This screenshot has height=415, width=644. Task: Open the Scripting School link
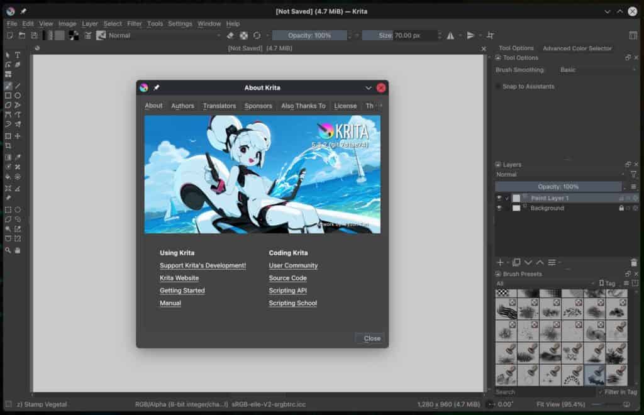point(293,303)
